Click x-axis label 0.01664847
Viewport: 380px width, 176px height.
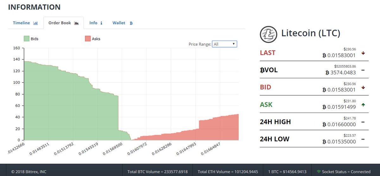click(x=211, y=149)
